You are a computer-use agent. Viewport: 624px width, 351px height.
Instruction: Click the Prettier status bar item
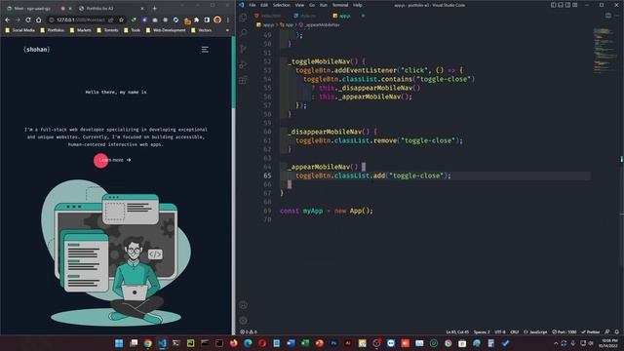[591, 331]
